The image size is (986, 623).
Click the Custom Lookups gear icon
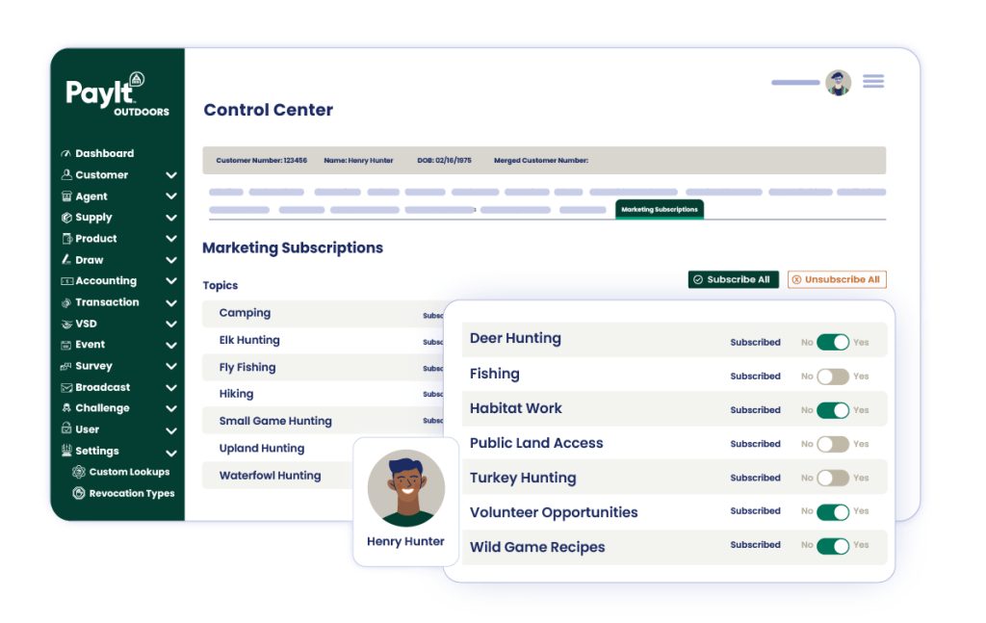(x=79, y=472)
